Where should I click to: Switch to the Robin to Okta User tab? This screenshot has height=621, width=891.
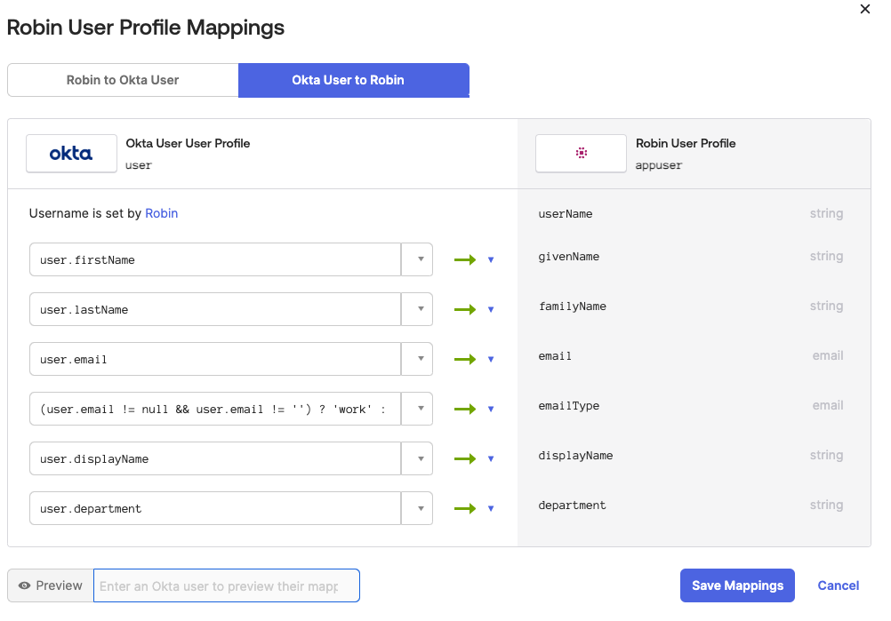(x=123, y=80)
